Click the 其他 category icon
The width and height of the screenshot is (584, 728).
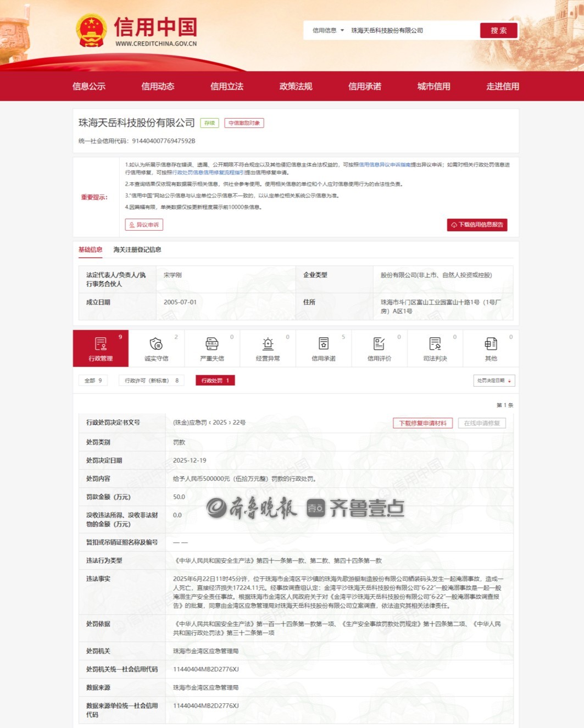click(491, 344)
